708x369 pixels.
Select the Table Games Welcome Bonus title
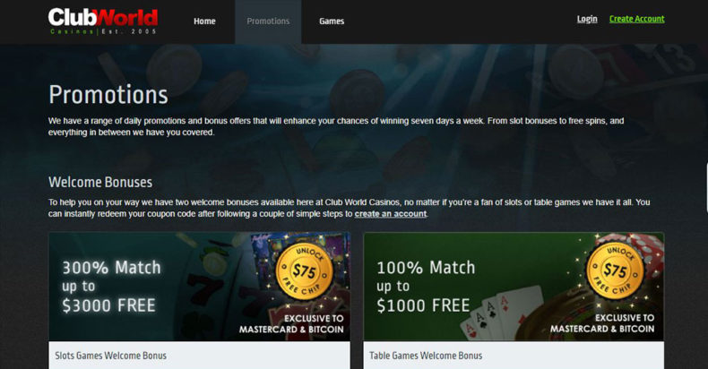coord(426,356)
